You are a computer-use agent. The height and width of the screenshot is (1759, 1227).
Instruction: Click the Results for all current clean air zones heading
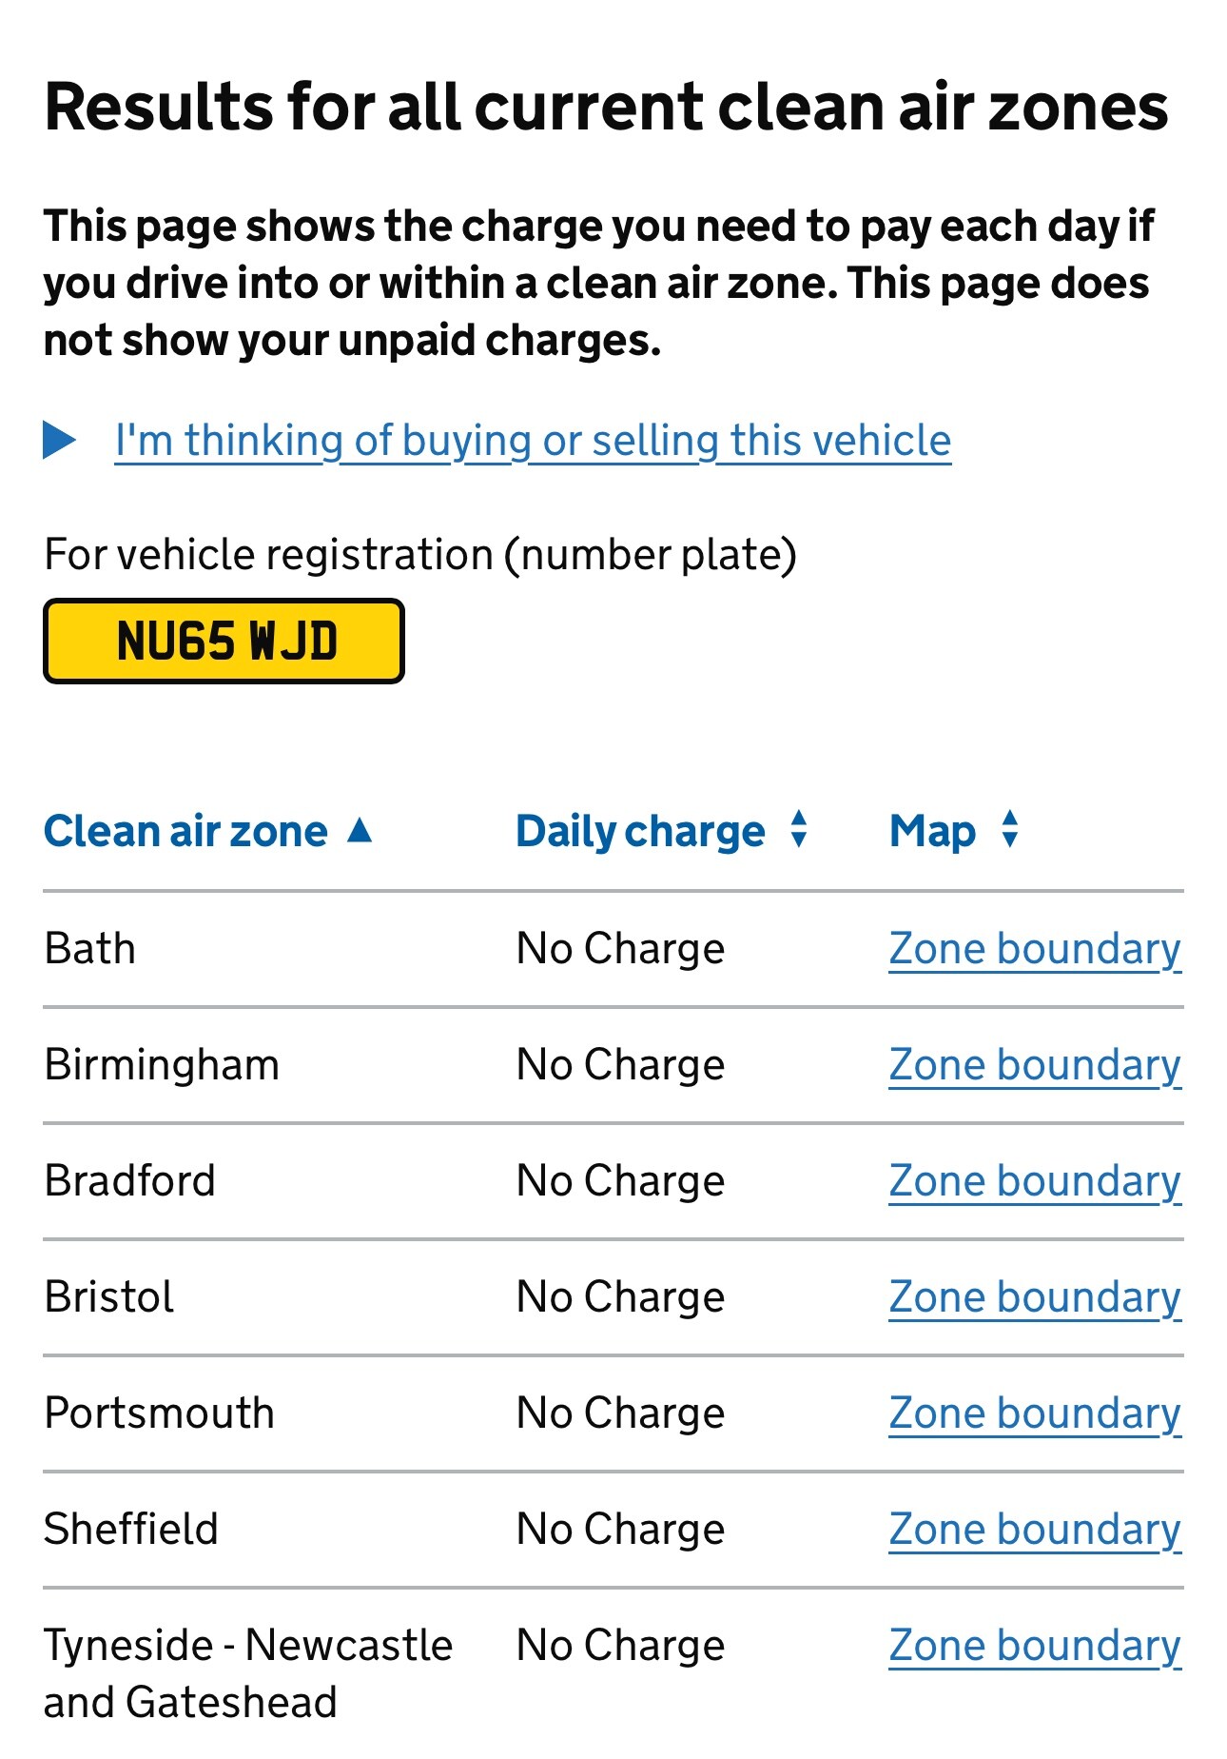click(606, 106)
